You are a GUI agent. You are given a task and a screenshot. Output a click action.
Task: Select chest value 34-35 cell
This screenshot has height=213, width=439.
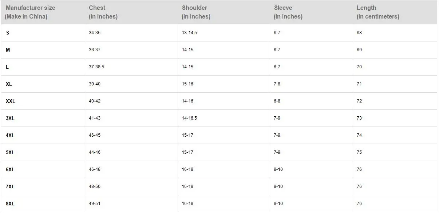tap(131, 33)
